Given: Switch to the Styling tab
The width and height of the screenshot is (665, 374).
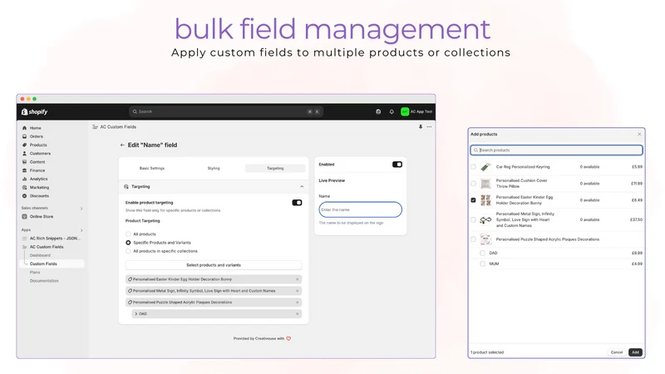Looking at the screenshot, I should click(x=214, y=169).
